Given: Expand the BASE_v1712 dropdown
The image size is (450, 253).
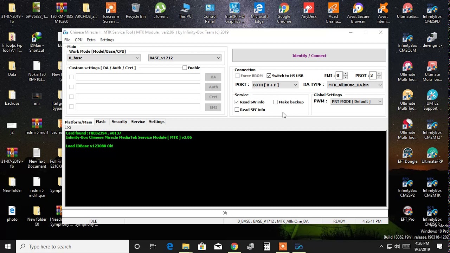Looking at the screenshot, I should pyautogui.click(x=185, y=58).
